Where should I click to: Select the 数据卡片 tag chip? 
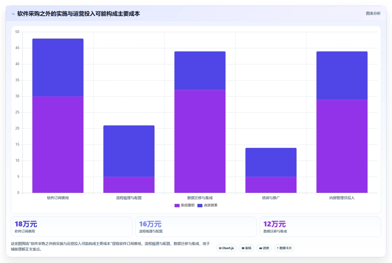point(284,248)
